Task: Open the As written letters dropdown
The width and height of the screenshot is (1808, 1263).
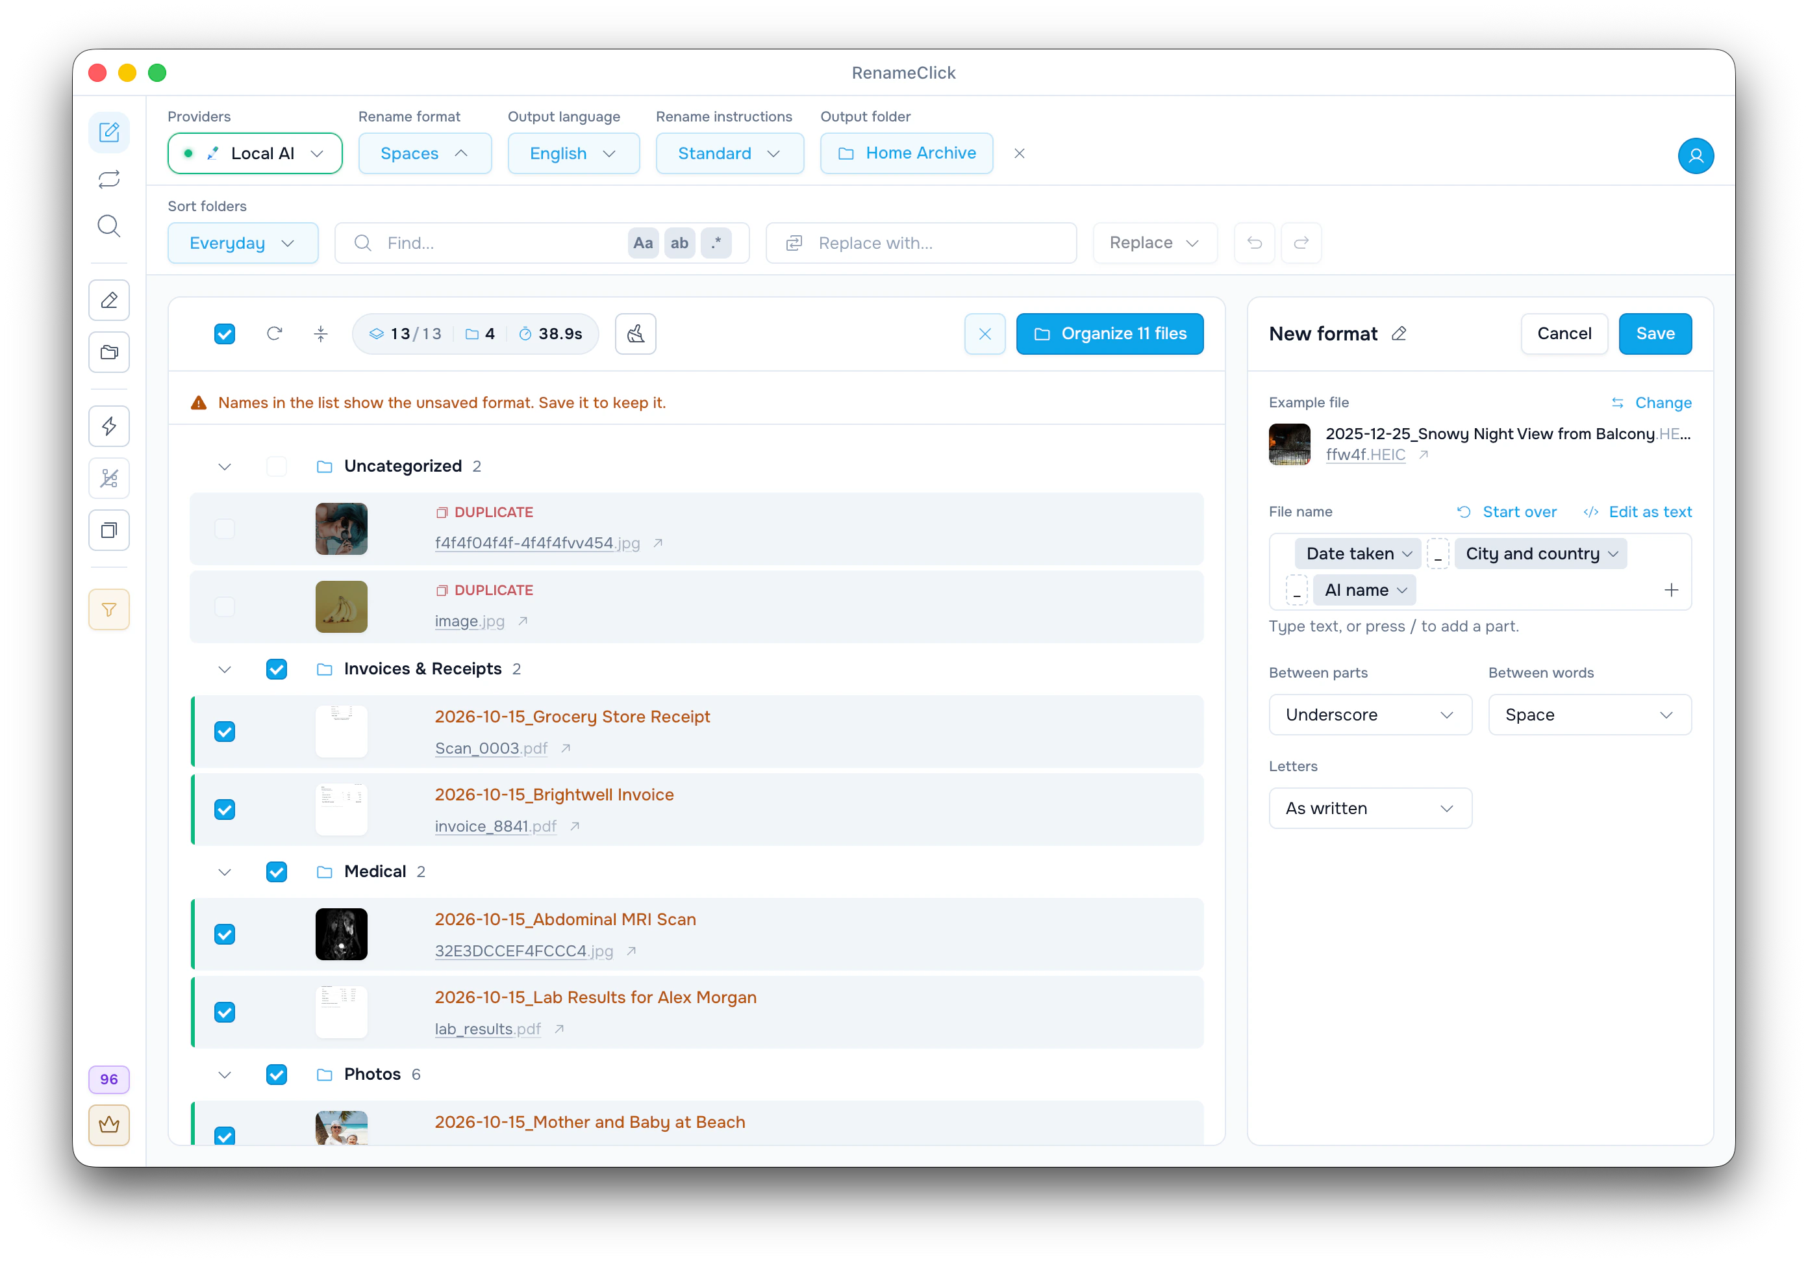Action: click(1370, 808)
